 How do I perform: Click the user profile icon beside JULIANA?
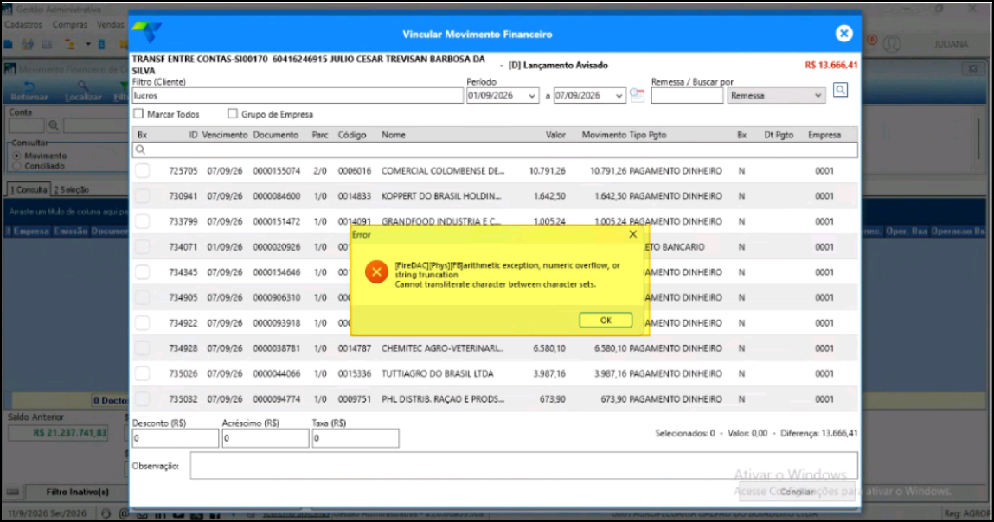click(x=892, y=44)
